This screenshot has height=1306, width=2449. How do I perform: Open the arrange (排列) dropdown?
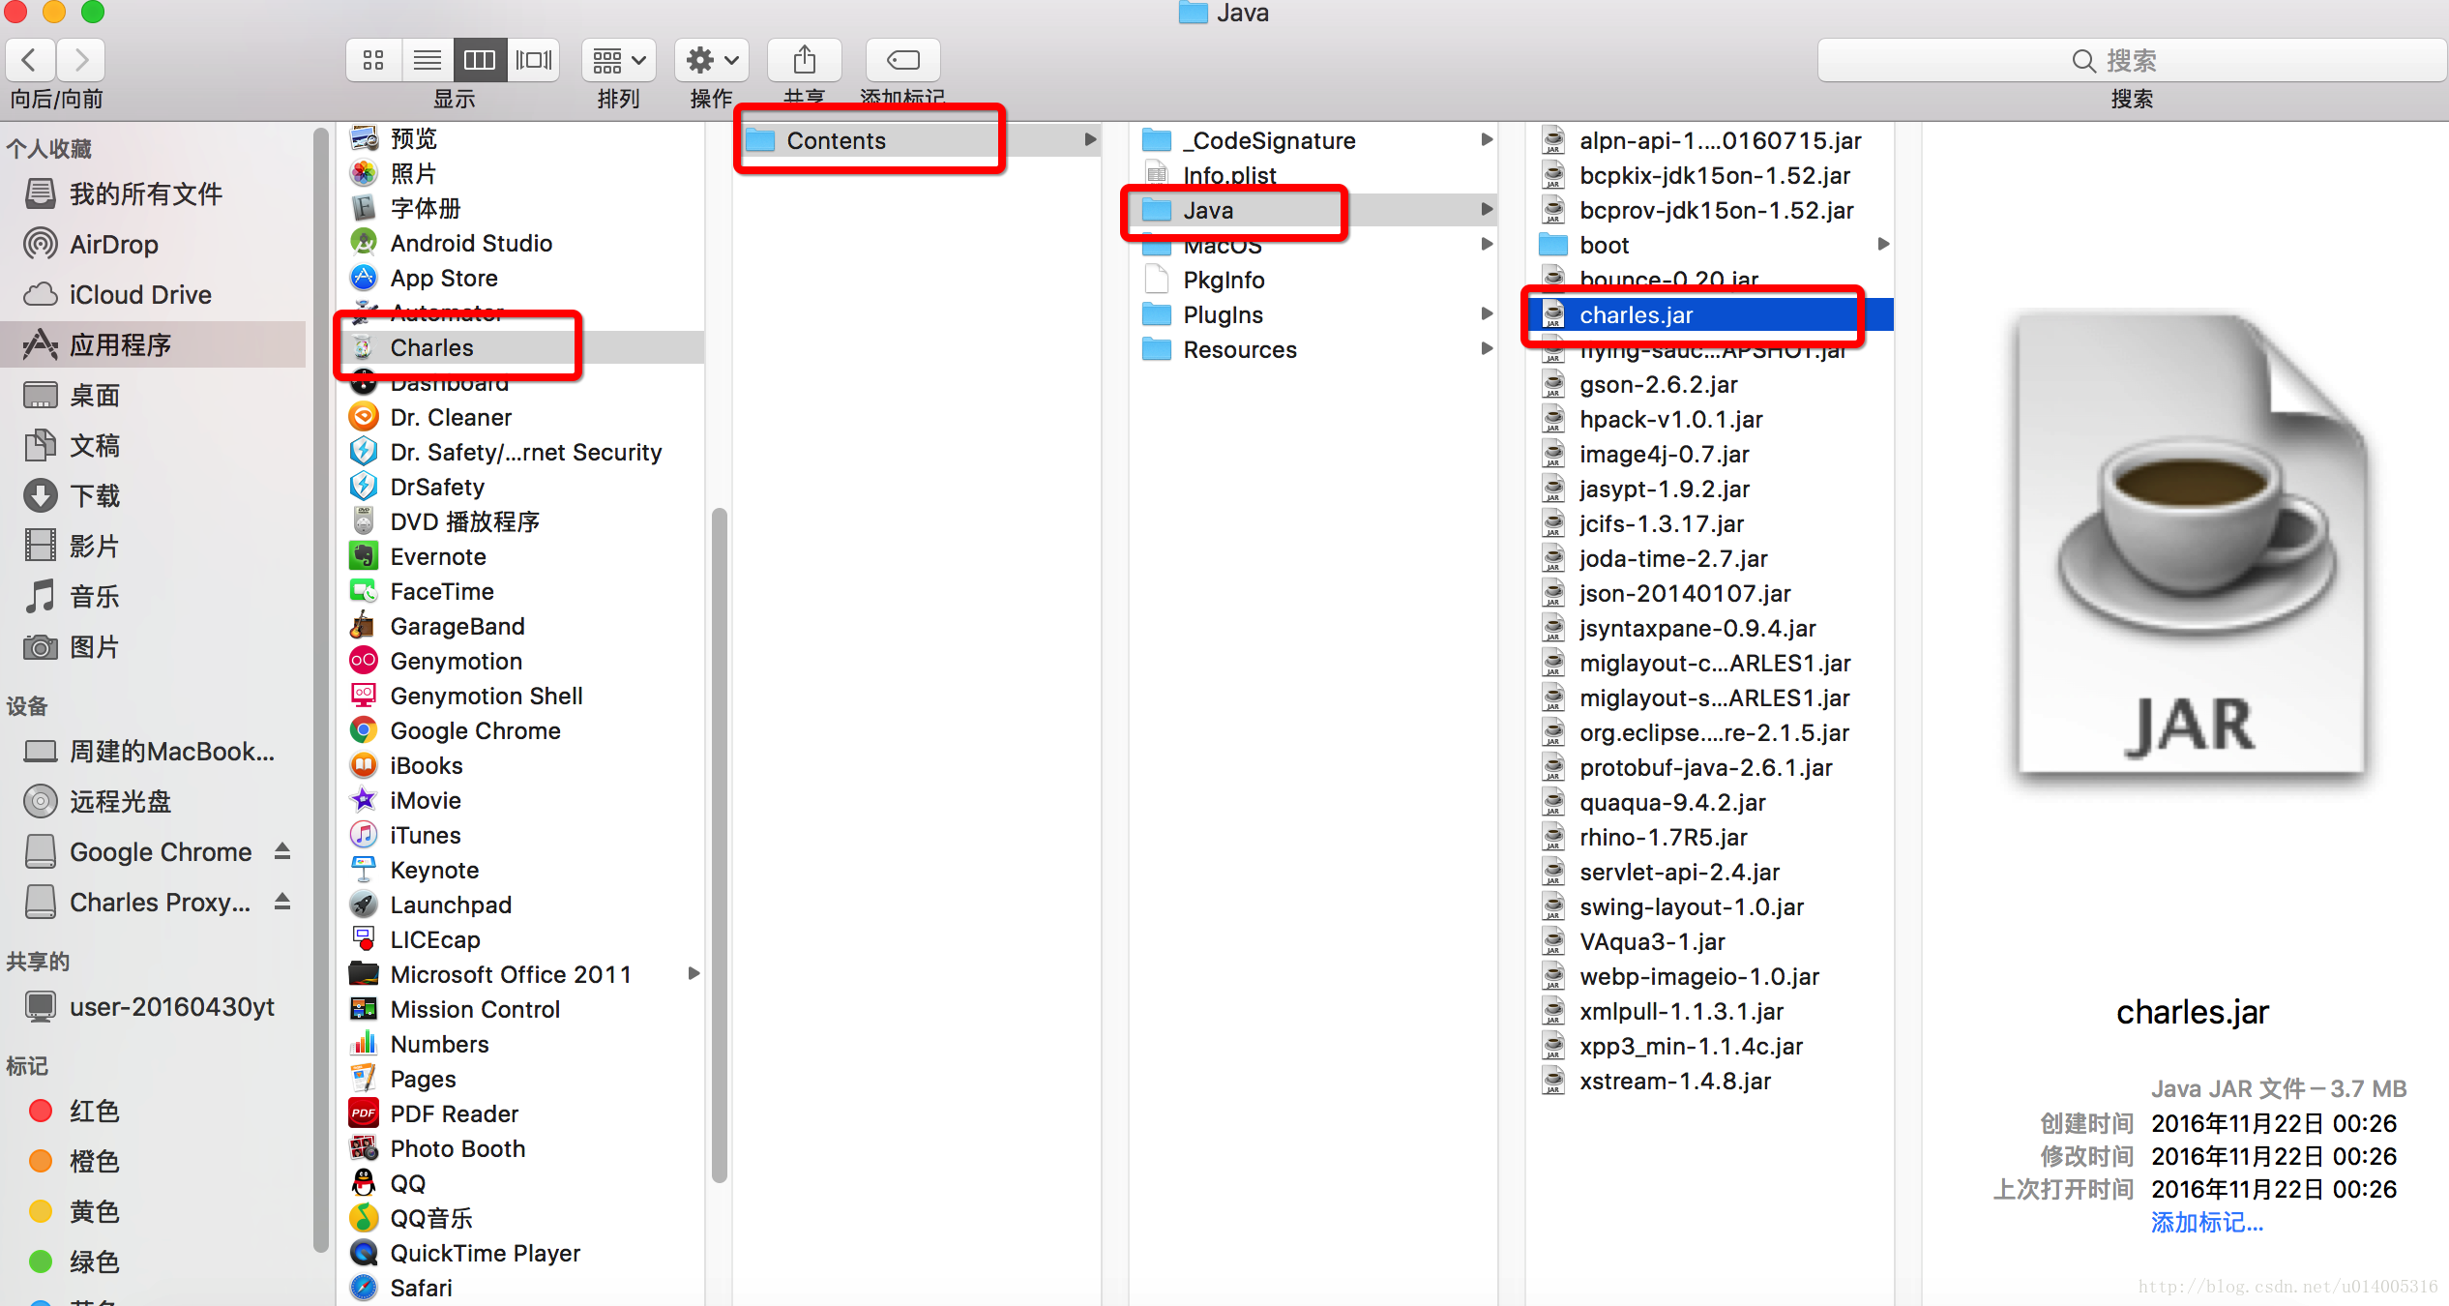[618, 60]
